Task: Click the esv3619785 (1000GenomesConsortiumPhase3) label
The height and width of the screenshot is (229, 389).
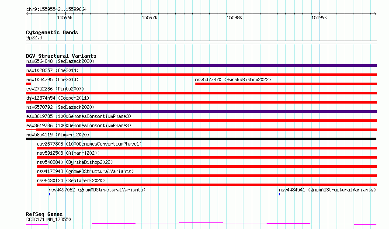Action: pos(79,116)
